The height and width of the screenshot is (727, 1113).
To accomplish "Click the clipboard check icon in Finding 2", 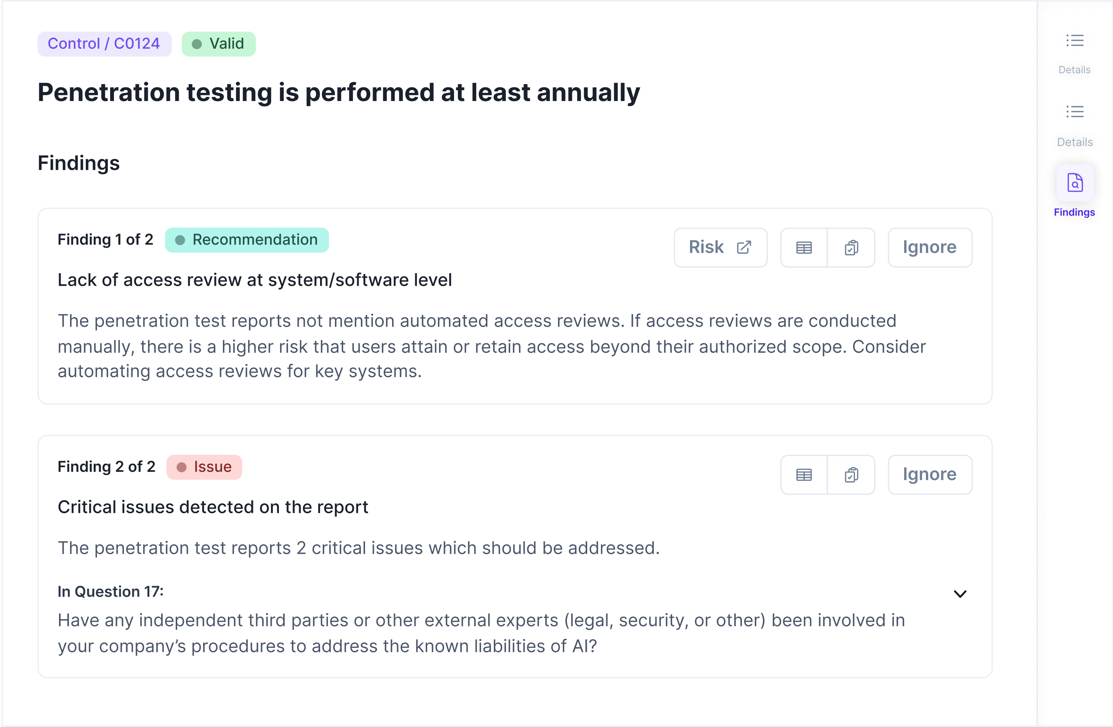I will click(x=851, y=474).
